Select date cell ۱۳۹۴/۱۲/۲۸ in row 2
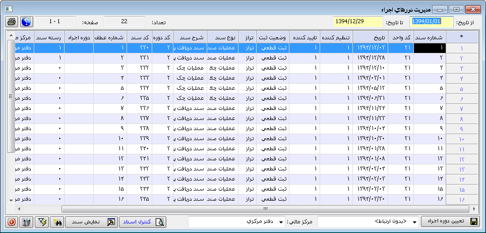This screenshot has height=233, width=486. pos(370,58)
